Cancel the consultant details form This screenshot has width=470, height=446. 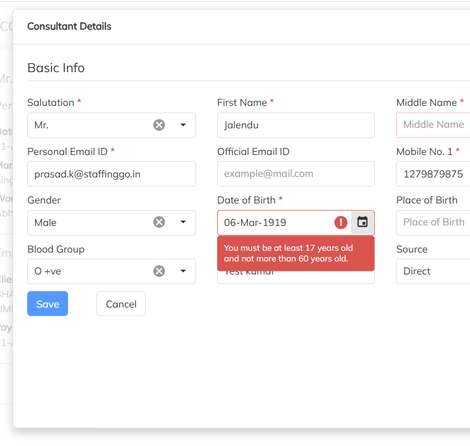pos(121,303)
